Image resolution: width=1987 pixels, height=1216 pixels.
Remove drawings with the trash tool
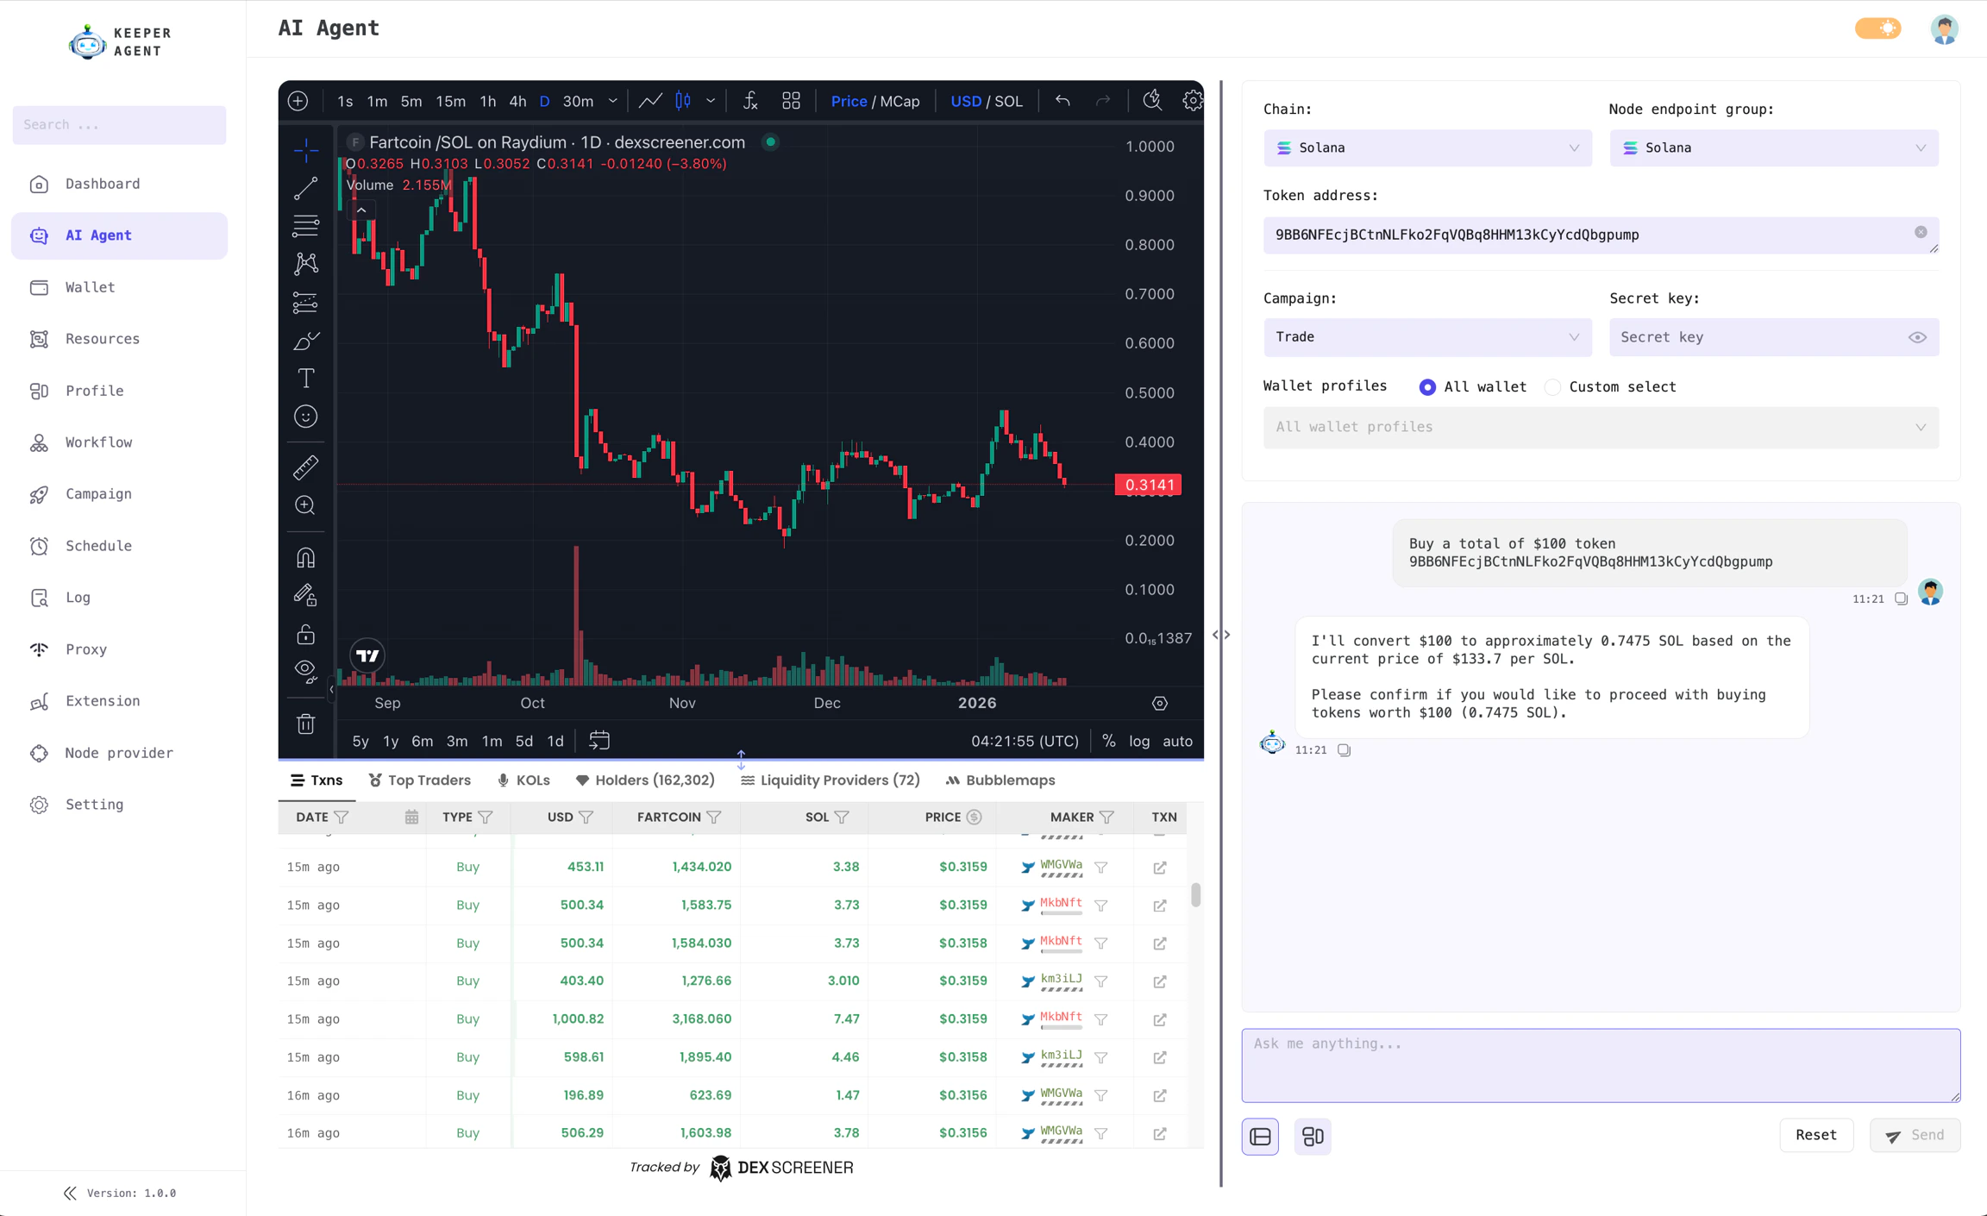[306, 724]
